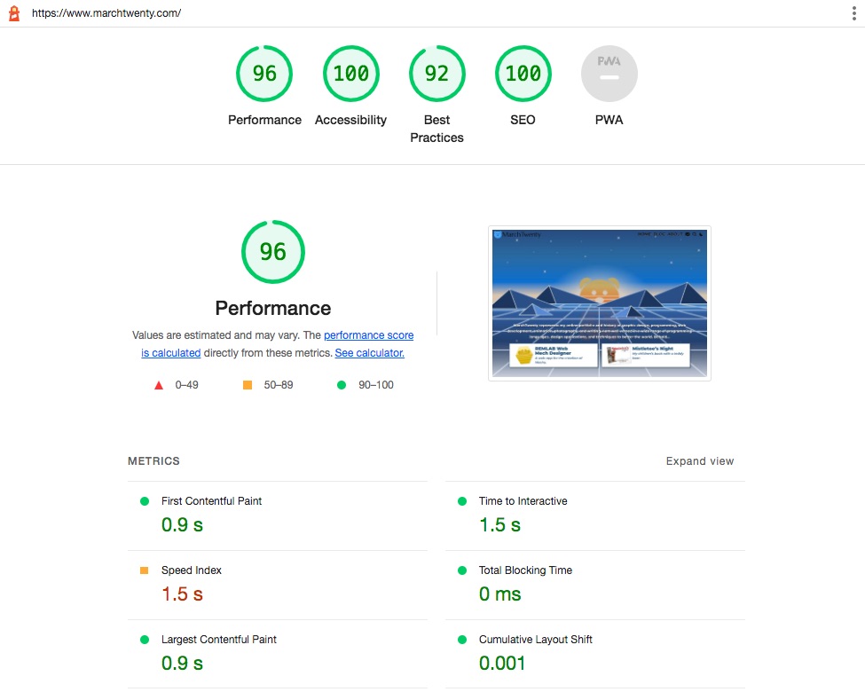The image size is (865, 692).
Task: Click the Speed Index value '1.5 s'
Action: click(x=182, y=594)
